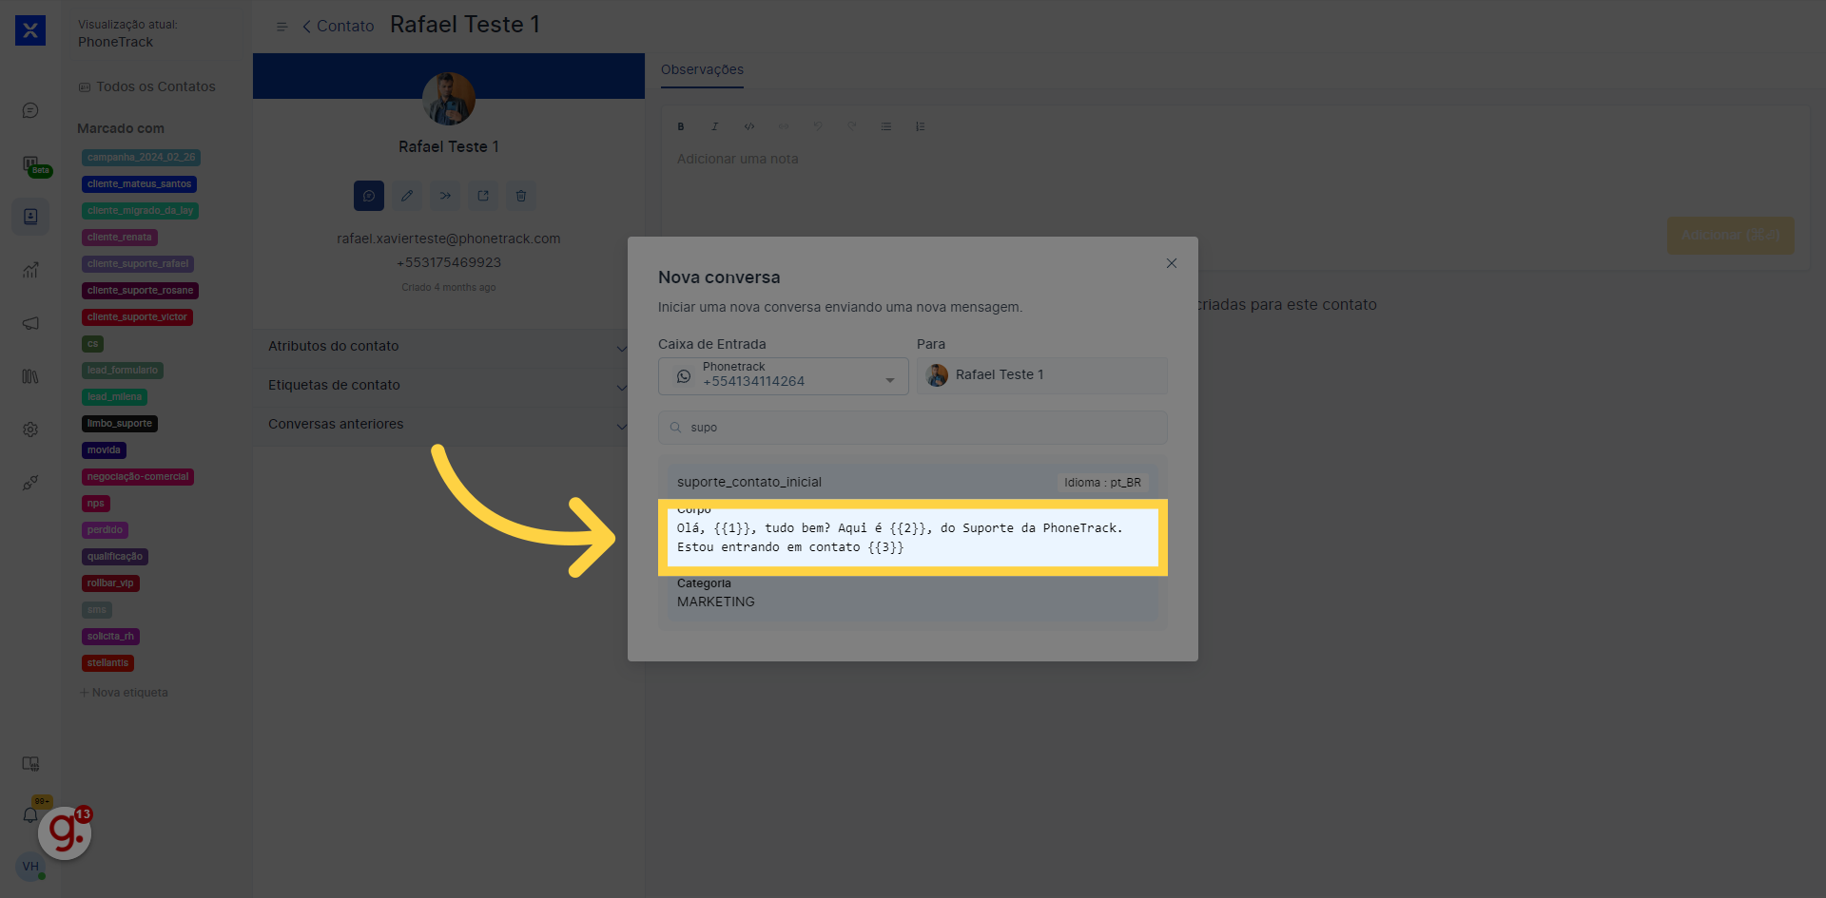Click phone number +553175469923

coord(449,262)
